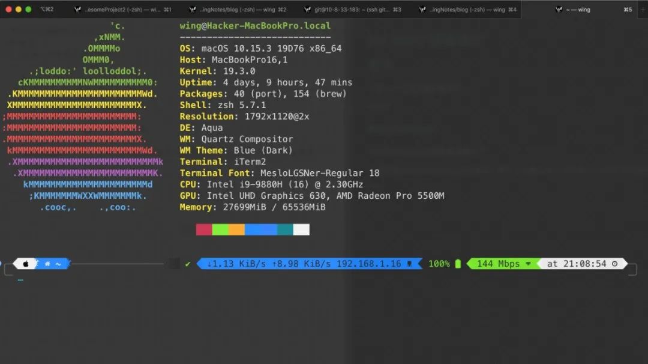Viewport: 648px width, 364px height.
Task: Click the white color block
Action: point(301,229)
